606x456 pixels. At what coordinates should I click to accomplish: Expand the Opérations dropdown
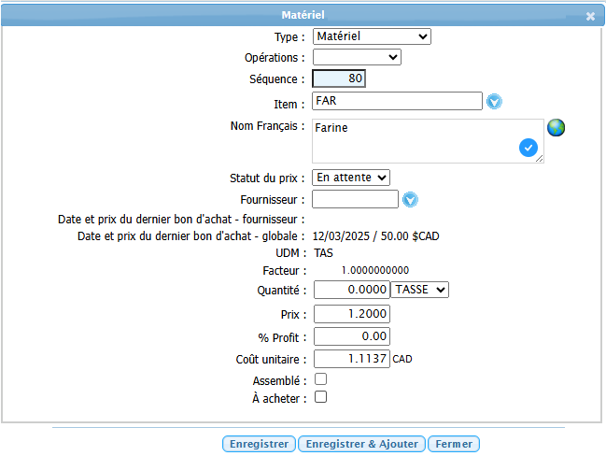point(356,57)
